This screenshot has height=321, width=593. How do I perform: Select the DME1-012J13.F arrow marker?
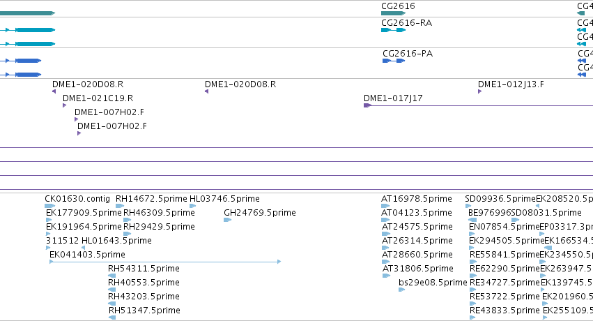tap(479, 91)
